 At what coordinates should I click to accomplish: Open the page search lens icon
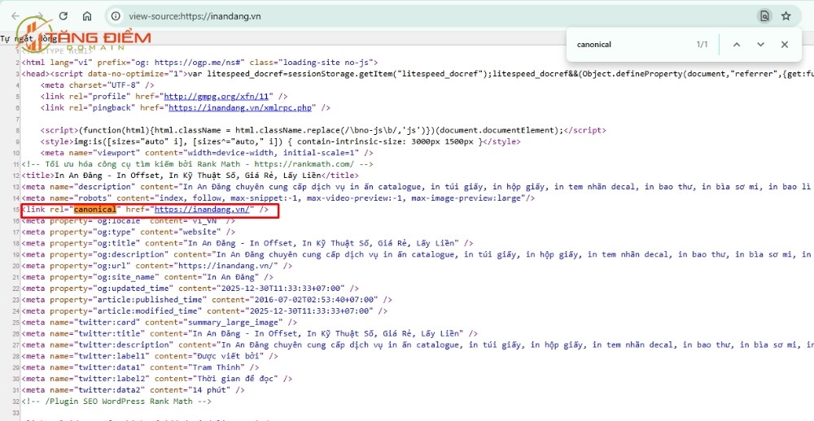[x=764, y=16]
